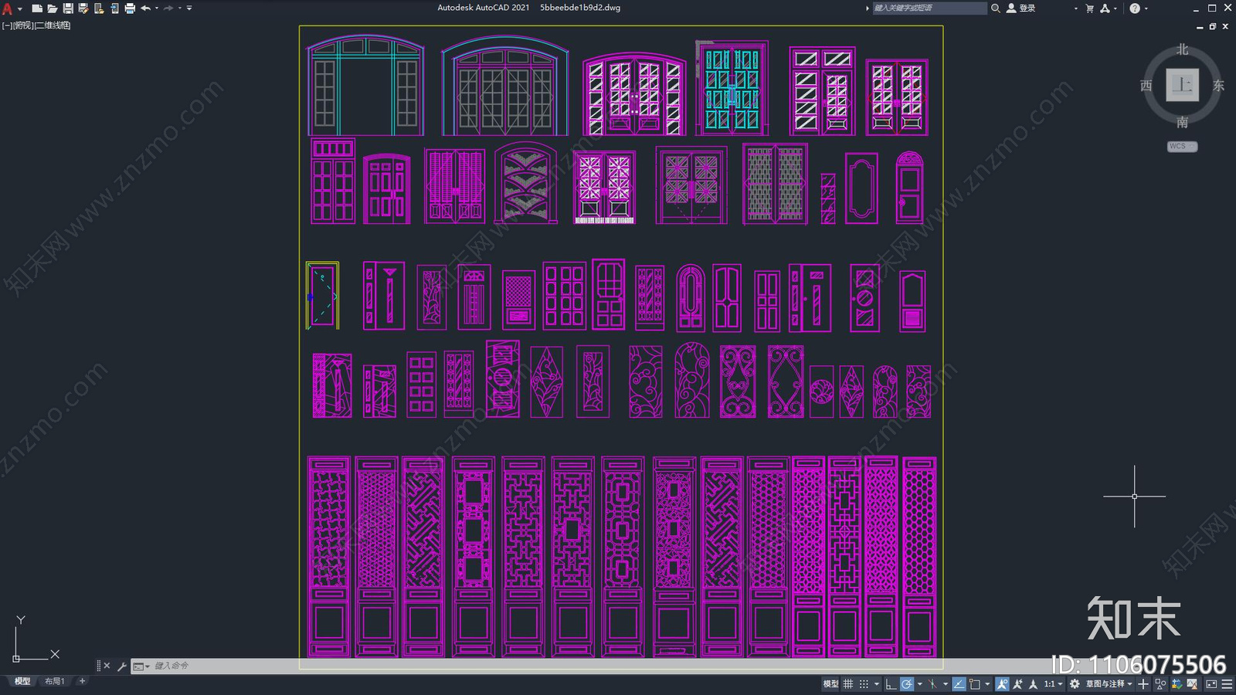The image size is (1236, 695).
Task: Toggle 模型 model space status button
Action: tap(830, 684)
